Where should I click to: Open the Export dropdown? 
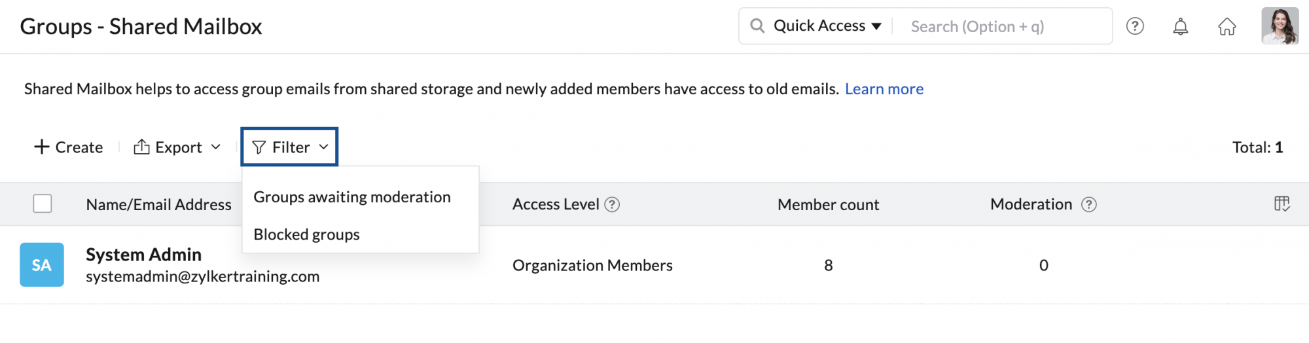[177, 147]
